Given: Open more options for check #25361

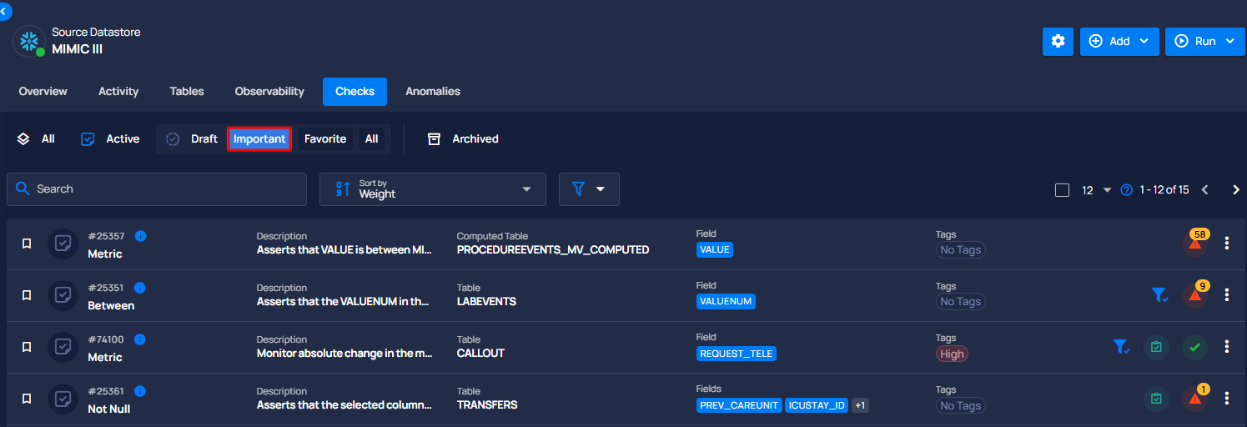Looking at the screenshot, I should [1227, 399].
